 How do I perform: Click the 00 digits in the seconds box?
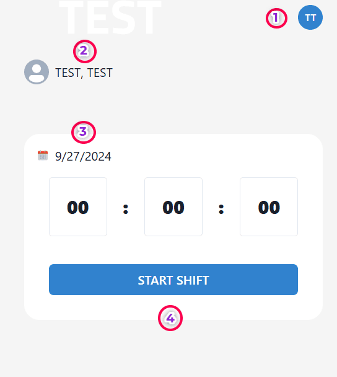pos(269,207)
